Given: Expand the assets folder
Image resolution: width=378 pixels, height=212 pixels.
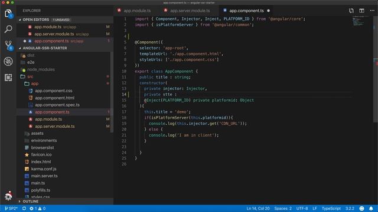Looking at the screenshot, I should [x=37, y=133].
